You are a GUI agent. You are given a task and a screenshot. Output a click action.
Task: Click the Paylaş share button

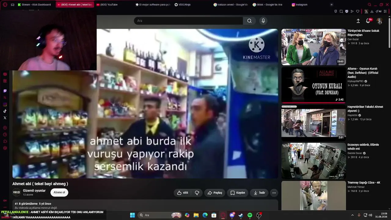click(215, 193)
